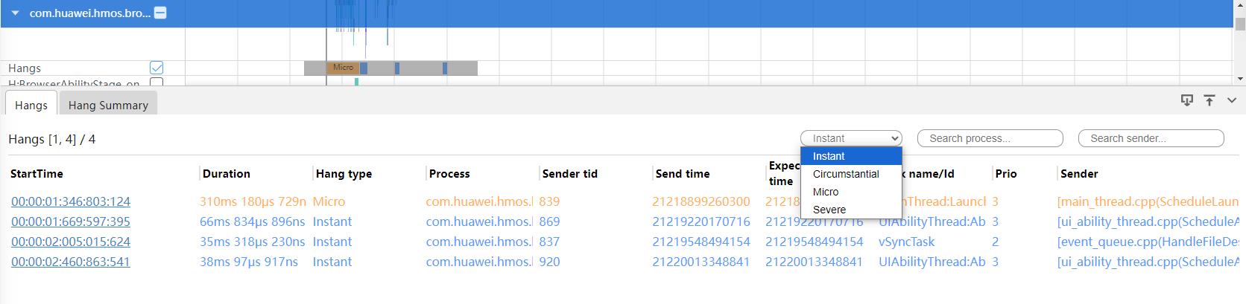
Task: Click the export/download icon in panel header
Action: click(1187, 100)
